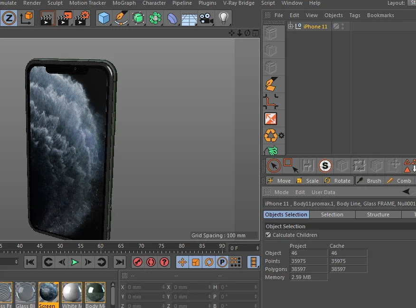Toggle Parameter keyframe recording
416x308 pixels.
tap(222, 262)
